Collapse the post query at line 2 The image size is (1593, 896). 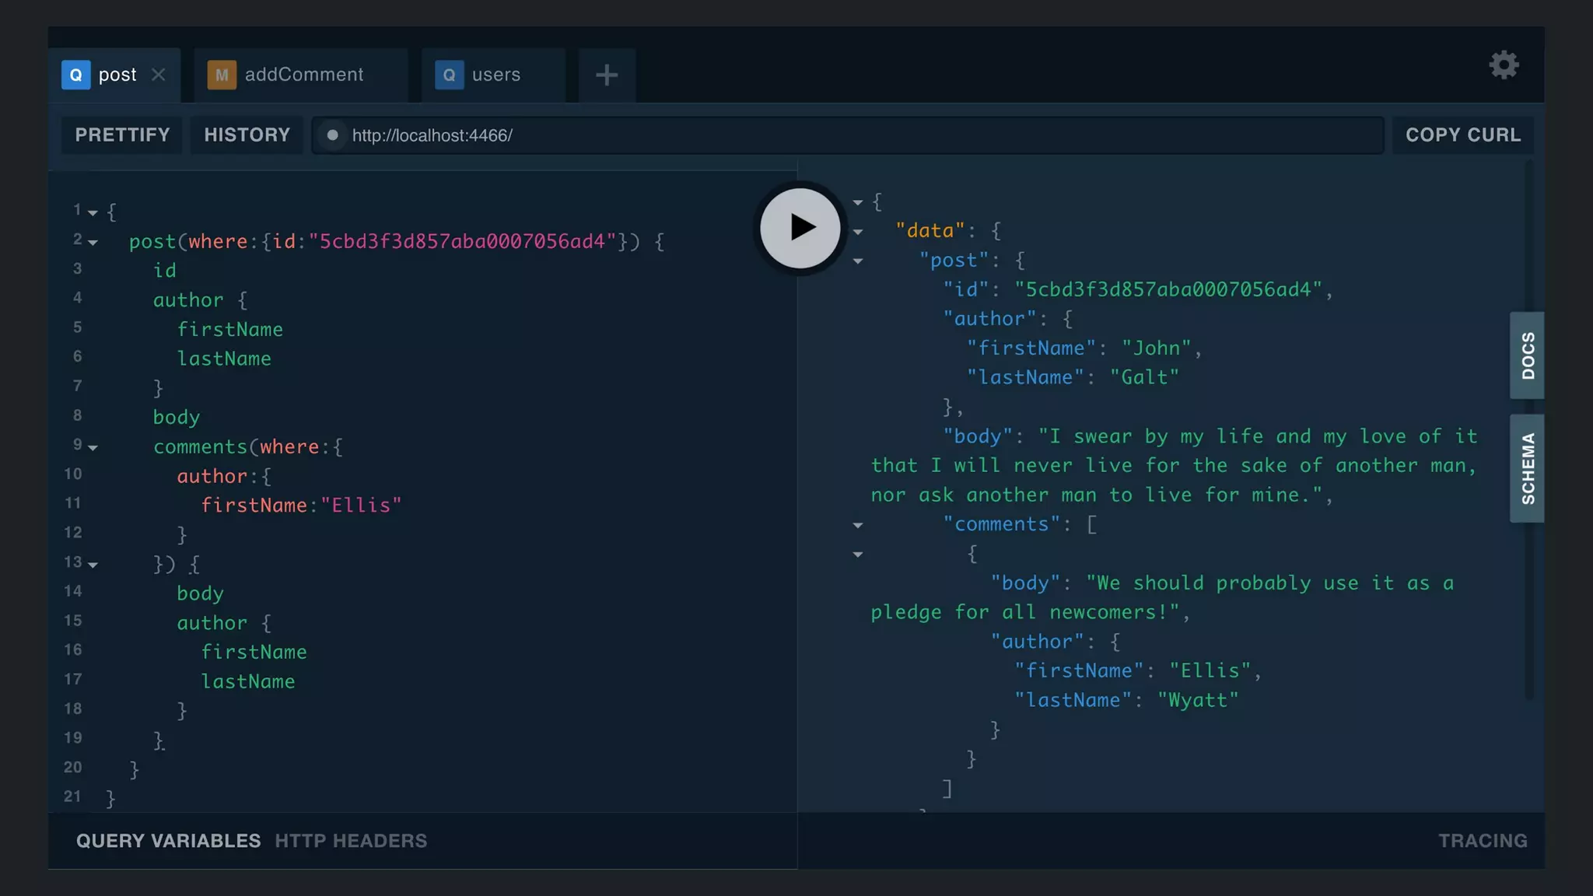(x=93, y=243)
